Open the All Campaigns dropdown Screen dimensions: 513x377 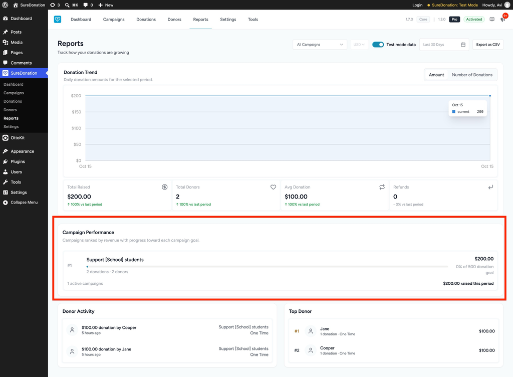click(320, 45)
